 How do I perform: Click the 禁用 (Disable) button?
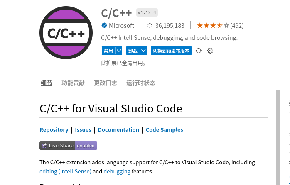108,51
